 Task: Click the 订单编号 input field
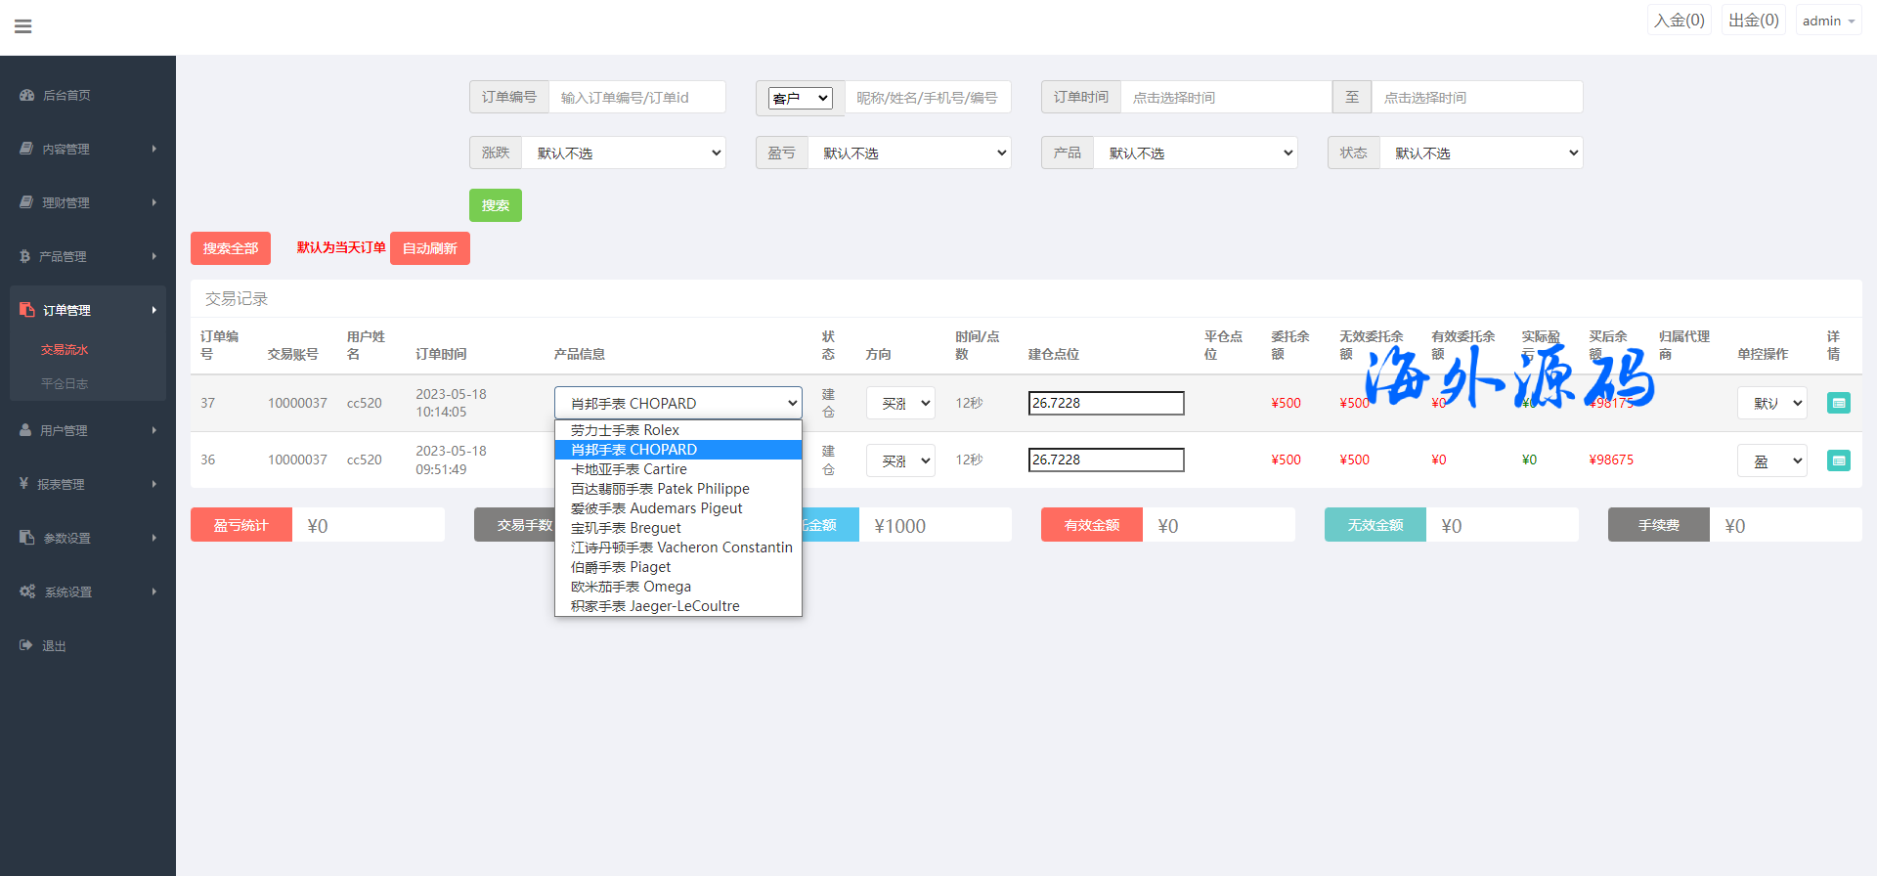(x=636, y=98)
